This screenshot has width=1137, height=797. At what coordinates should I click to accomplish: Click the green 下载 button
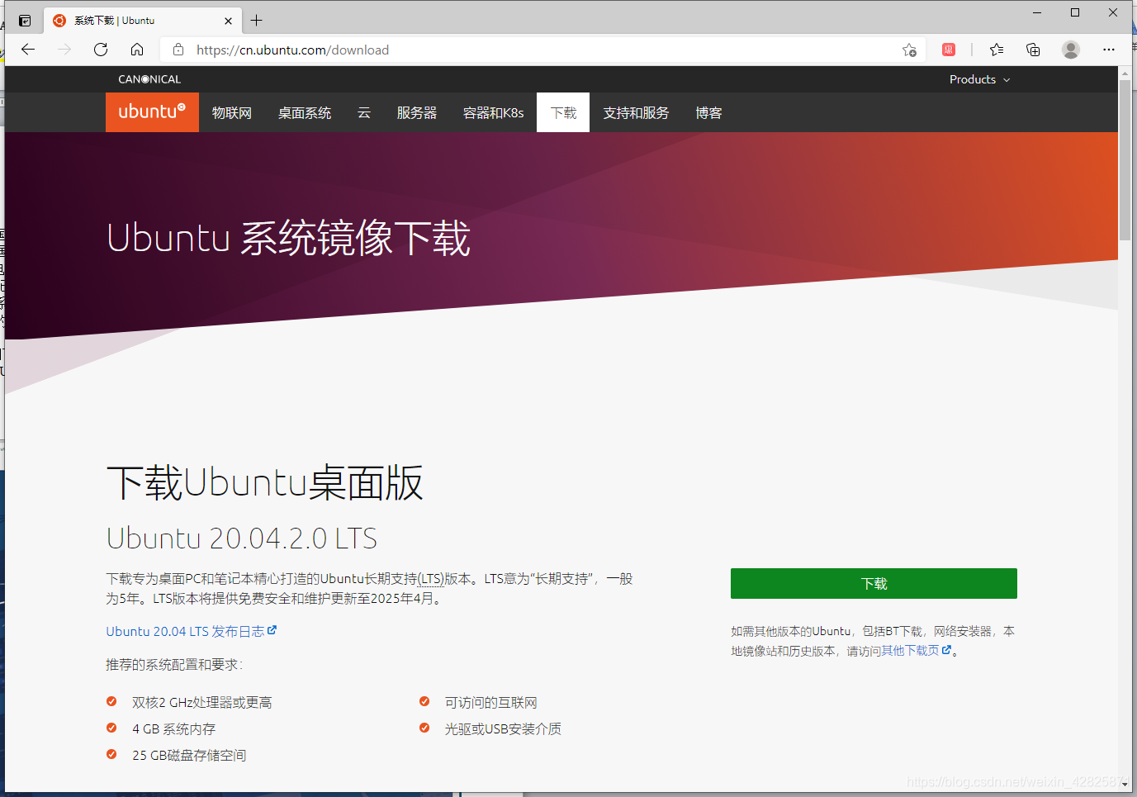(874, 583)
